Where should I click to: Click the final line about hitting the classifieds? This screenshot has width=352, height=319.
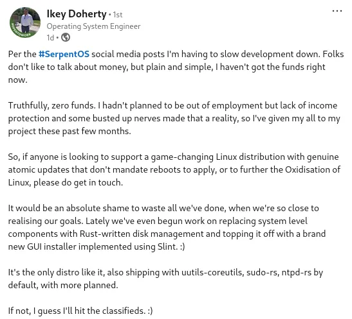coord(80,311)
